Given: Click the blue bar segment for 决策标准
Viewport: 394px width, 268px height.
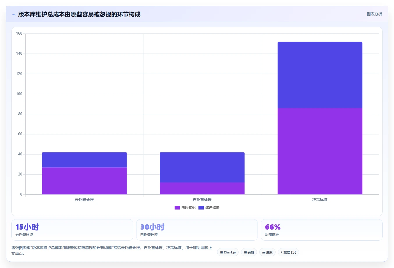Looking at the screenshot, I should (x=320, y=75).
